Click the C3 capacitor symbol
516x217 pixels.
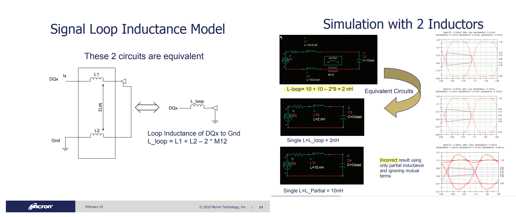(343, 117)
